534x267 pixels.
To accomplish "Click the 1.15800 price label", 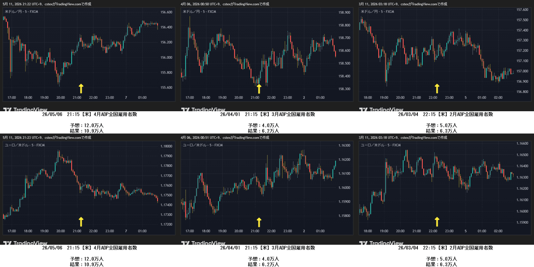I will [345, 216].
